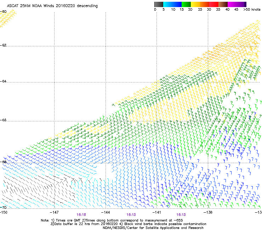Click the '0' label under the color legend
The height and width of the screenshot is (230, 262).
pos(155,10)
